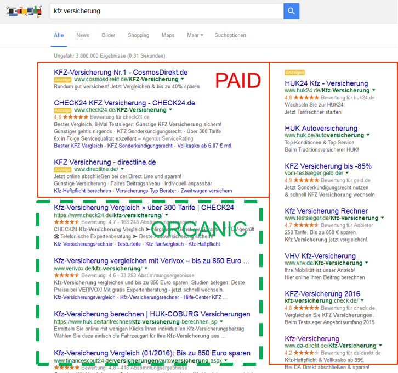This screenshot has width=398, height=373.
Task: Expand arrow beside https://www.check24.de/kfz-versicherung/
Action: pyautogui.click(x=167, y=215)
